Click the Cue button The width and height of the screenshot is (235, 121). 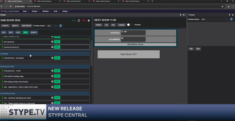pos(106,25)
